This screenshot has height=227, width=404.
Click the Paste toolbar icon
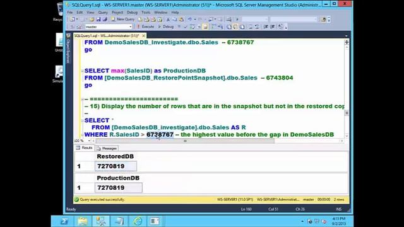tap(181, 20)
